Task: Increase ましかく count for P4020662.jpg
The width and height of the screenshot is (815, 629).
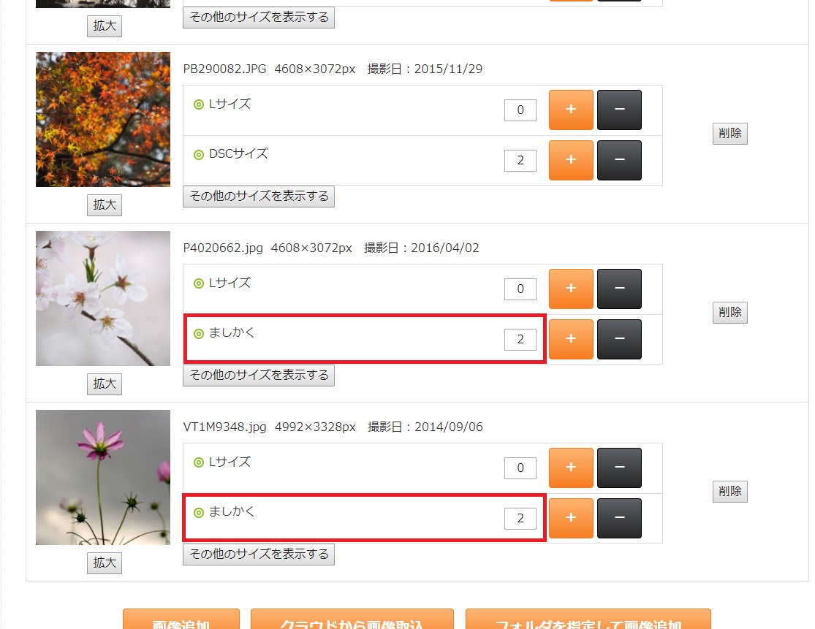Action: (x=571, y=339)
